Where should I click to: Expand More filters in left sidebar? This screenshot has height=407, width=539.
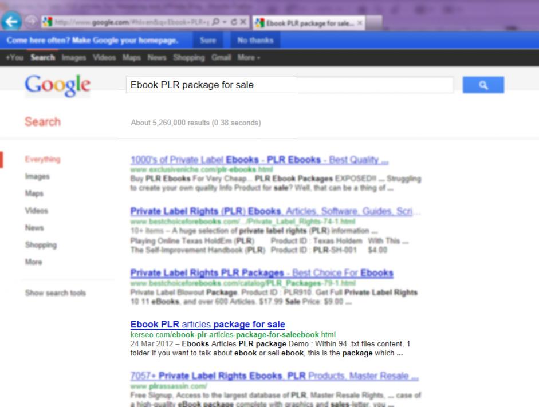34,262
